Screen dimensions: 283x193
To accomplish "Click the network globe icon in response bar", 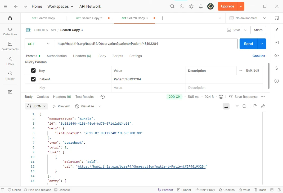I will [221, 97].
